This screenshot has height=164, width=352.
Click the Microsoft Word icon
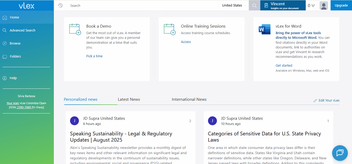coord(264,29)
